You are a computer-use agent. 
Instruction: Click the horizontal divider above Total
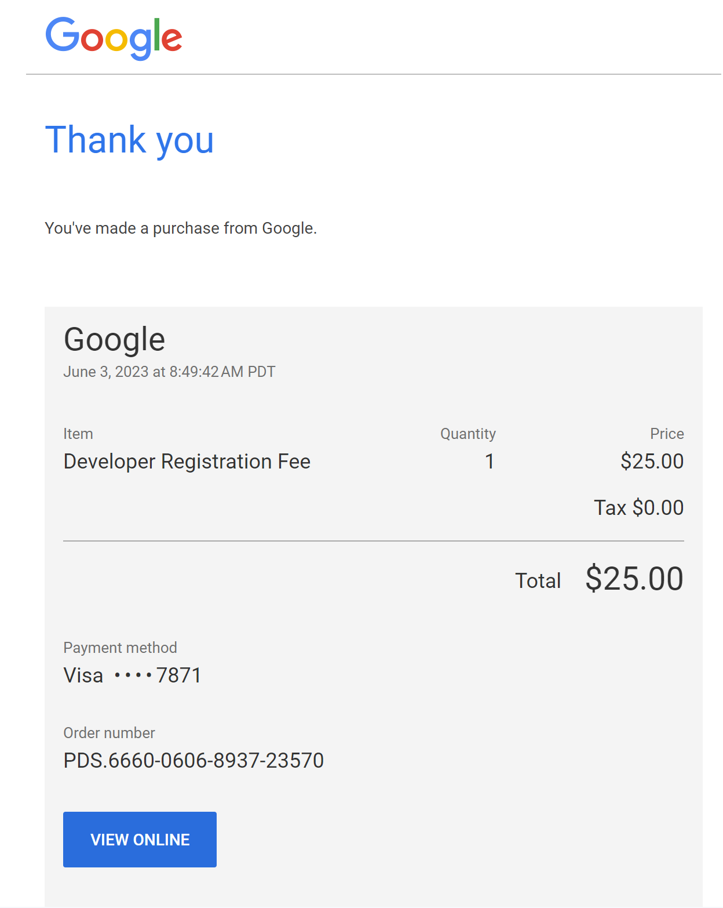(x=373, y=541)
